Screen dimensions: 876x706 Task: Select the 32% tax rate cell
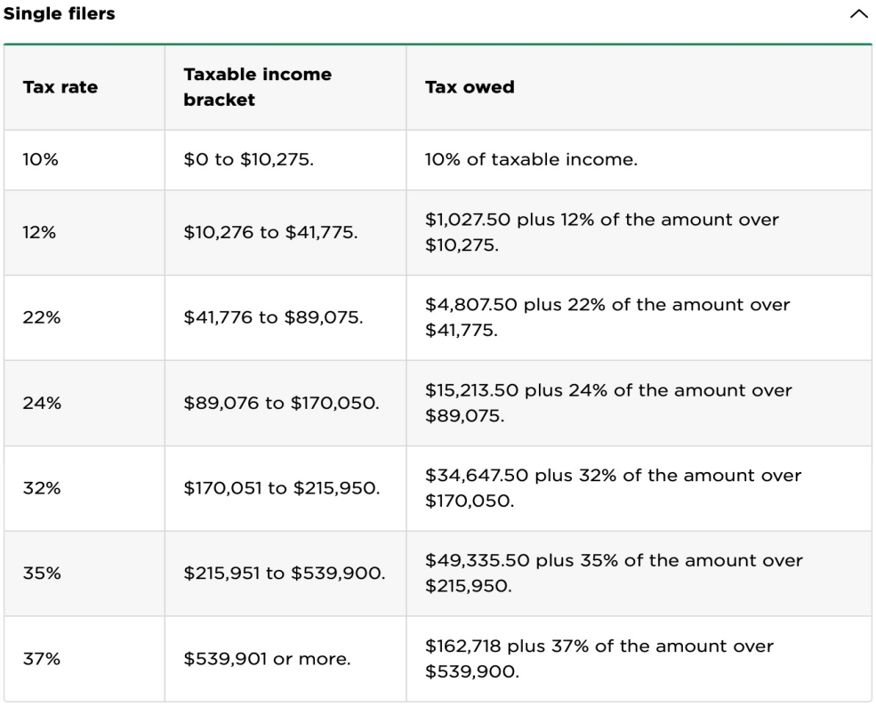point(42,488)
